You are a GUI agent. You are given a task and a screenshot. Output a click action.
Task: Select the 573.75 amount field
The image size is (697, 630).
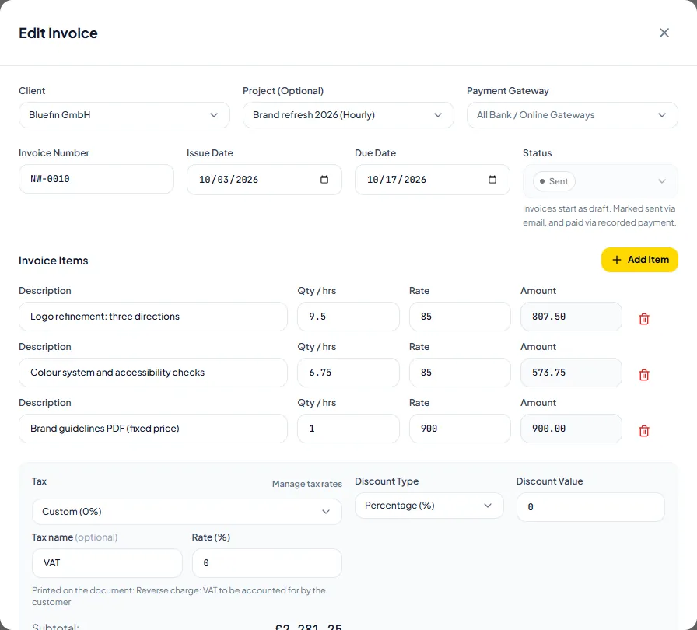[571, 373]
